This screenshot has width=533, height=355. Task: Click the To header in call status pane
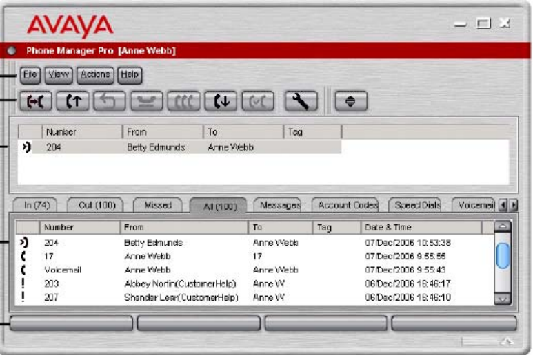coord(243,131)
